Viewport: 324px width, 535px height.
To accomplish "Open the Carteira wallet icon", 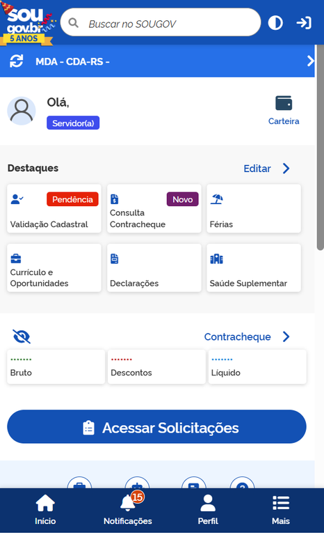I will [x=284, y=103].
